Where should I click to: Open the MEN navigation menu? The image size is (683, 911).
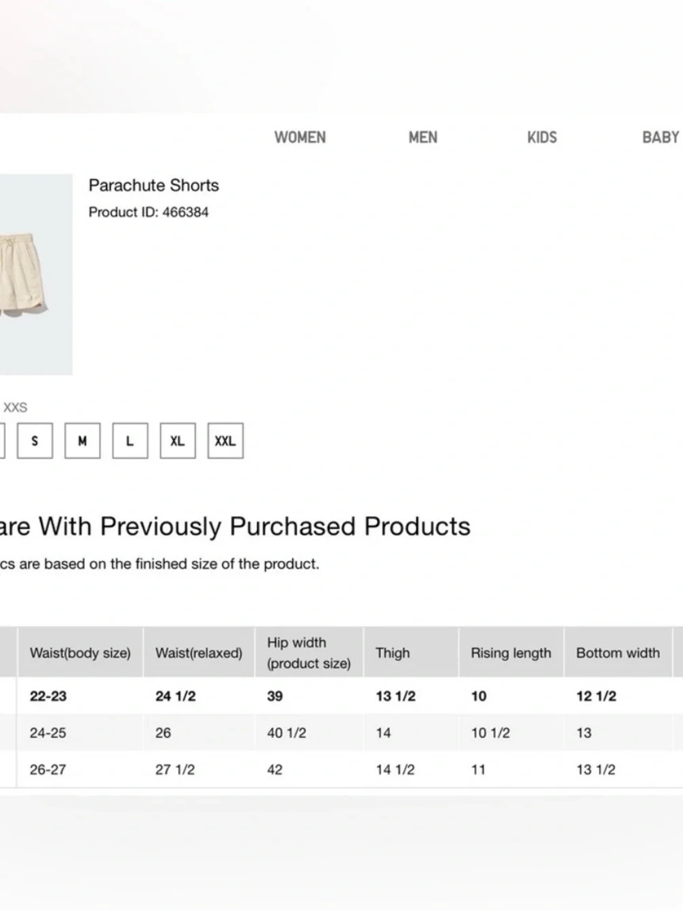point(423,137)
